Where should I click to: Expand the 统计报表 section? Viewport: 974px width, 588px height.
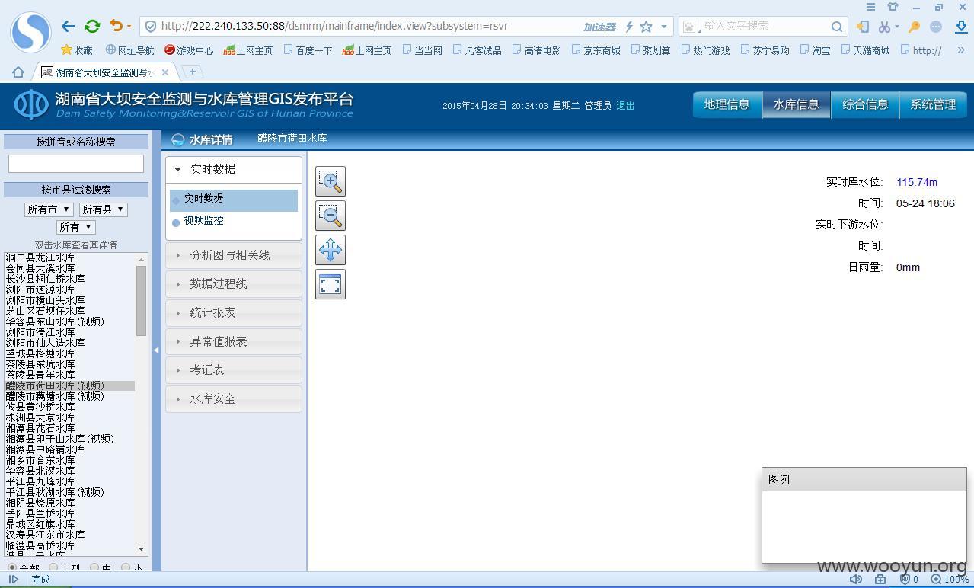point(234,312)
